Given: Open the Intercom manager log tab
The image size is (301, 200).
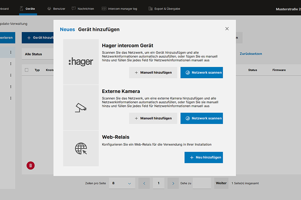Looking at the screenshot, I should [x=119, y=9].
